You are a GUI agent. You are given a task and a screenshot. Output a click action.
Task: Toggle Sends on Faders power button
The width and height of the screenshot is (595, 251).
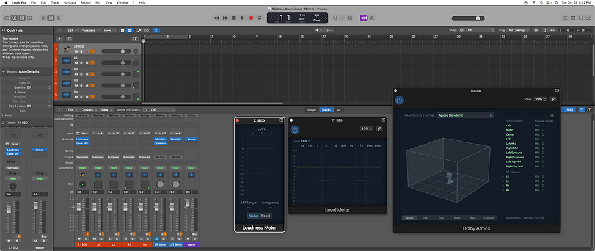coord(145,109)
